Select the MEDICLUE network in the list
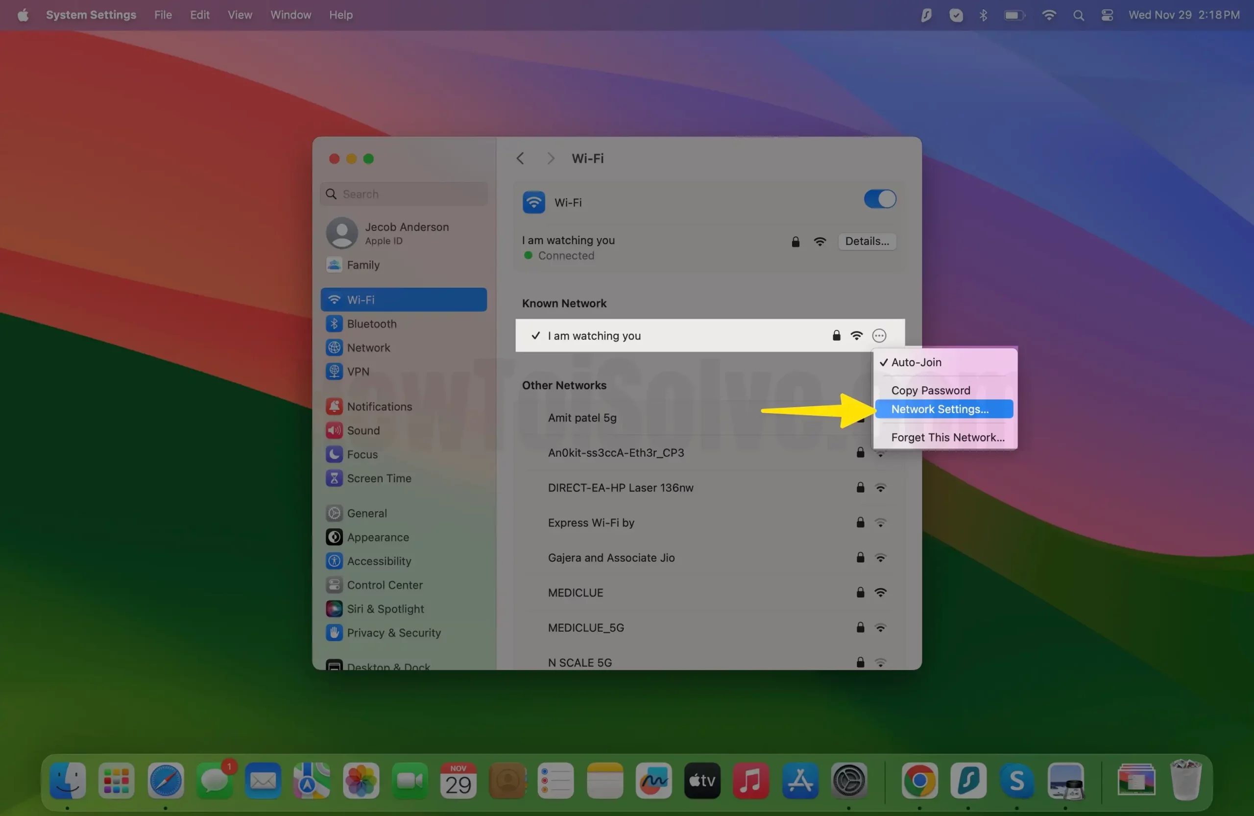The height and width of the screenshot is (816, 1254). coord(575,593)
